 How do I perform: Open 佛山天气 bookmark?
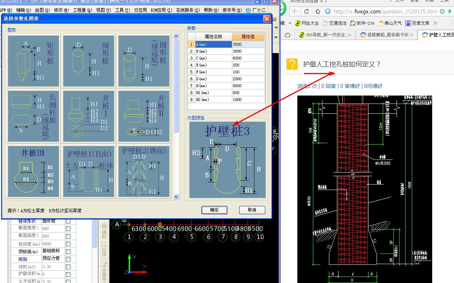[390, 23]
